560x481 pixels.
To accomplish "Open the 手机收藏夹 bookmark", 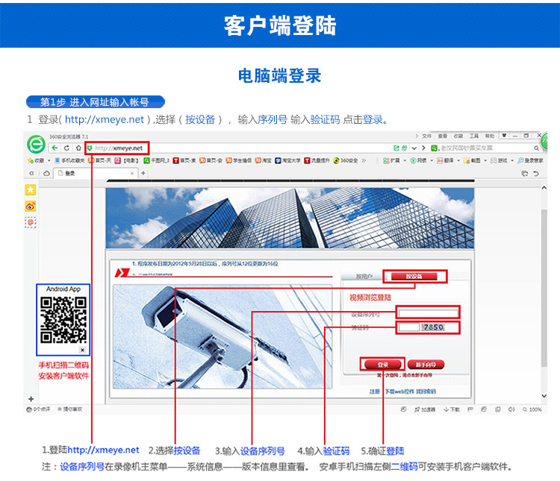I will point(69,160).
